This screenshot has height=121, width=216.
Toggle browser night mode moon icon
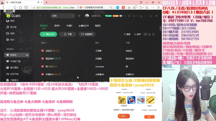point(147,8)
